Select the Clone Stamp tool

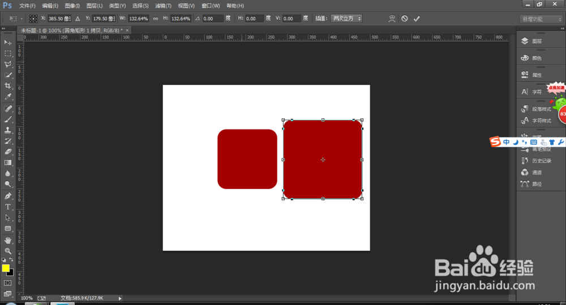pos(7,130)
